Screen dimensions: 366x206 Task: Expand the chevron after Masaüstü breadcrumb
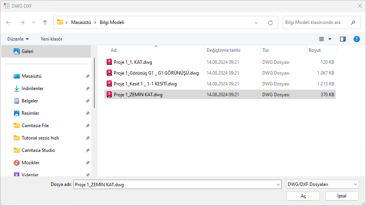click(x=95, y=23)
